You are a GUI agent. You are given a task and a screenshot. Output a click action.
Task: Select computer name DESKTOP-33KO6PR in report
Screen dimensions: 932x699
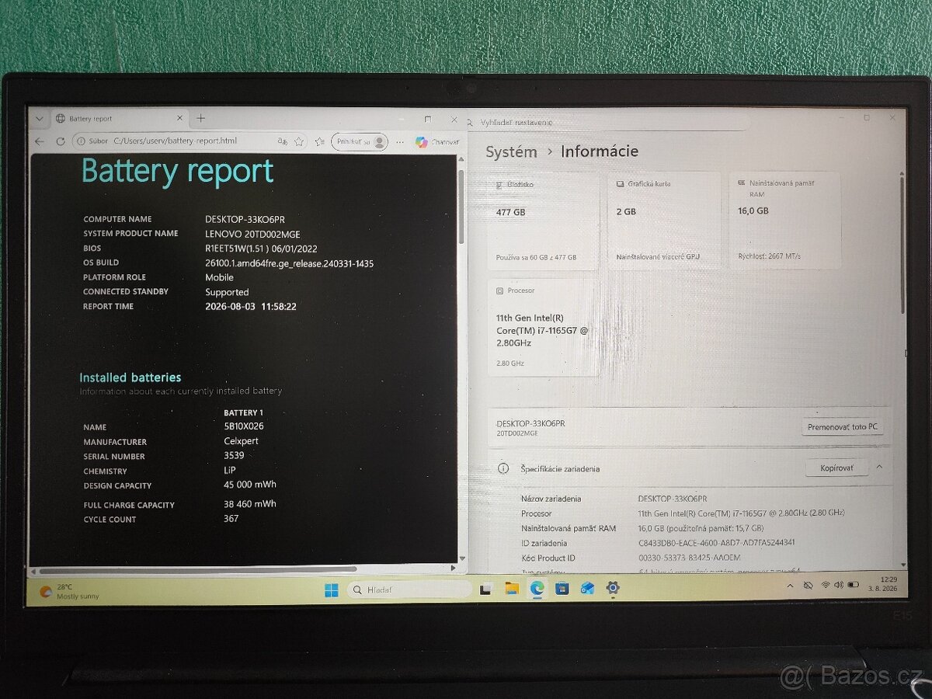coord(245,220)
